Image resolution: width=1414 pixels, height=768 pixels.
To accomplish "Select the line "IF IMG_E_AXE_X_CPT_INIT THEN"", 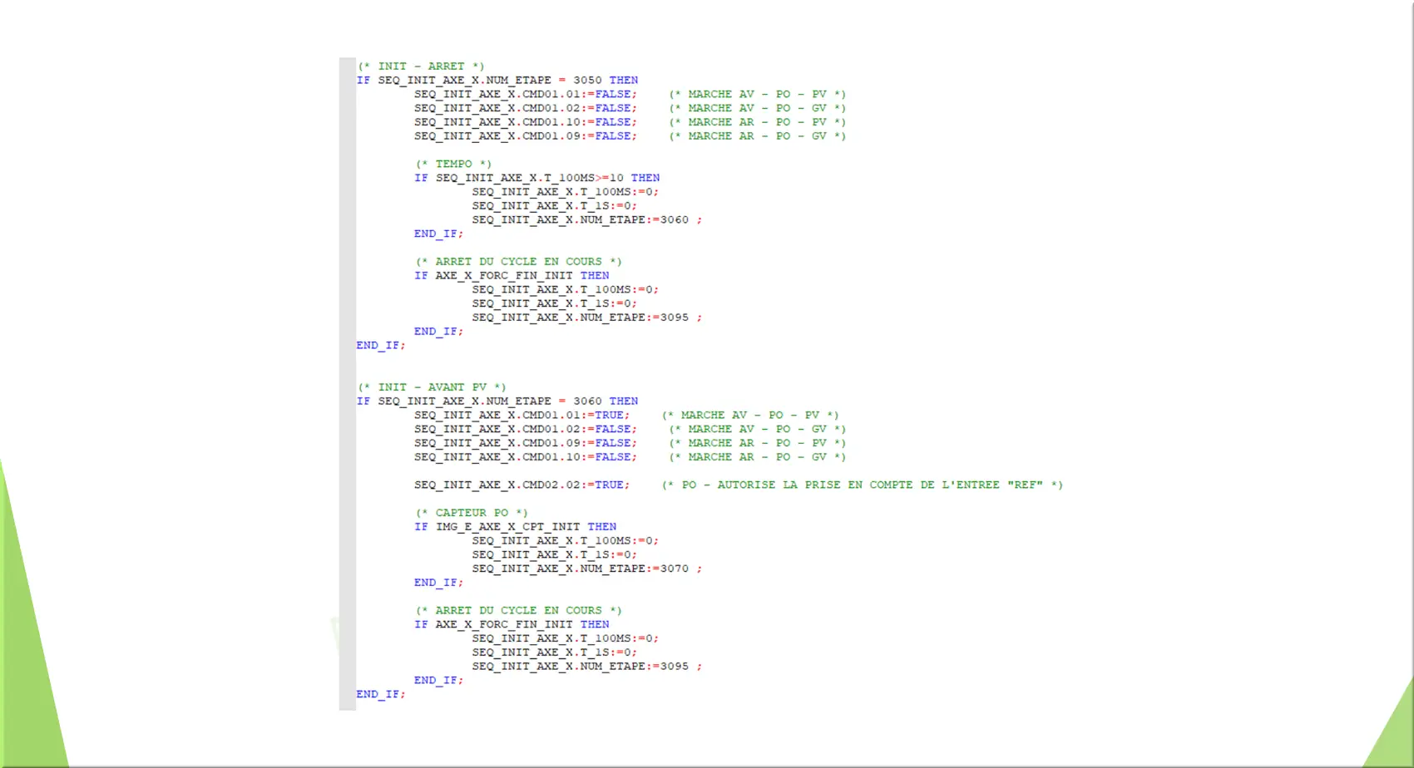I will pyautogui.click(x=516, y=527).
